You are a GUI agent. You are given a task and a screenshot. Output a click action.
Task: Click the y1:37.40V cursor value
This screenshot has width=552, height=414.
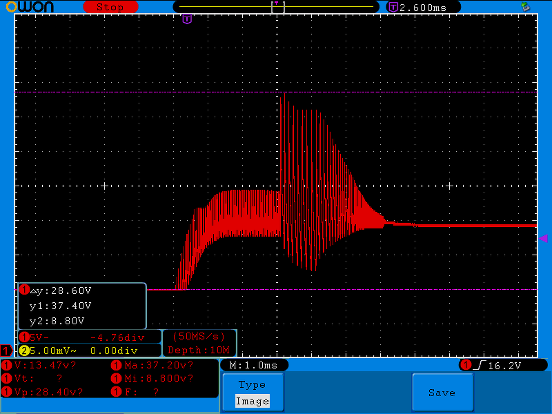pyautogui.click(x=60, y=306)
